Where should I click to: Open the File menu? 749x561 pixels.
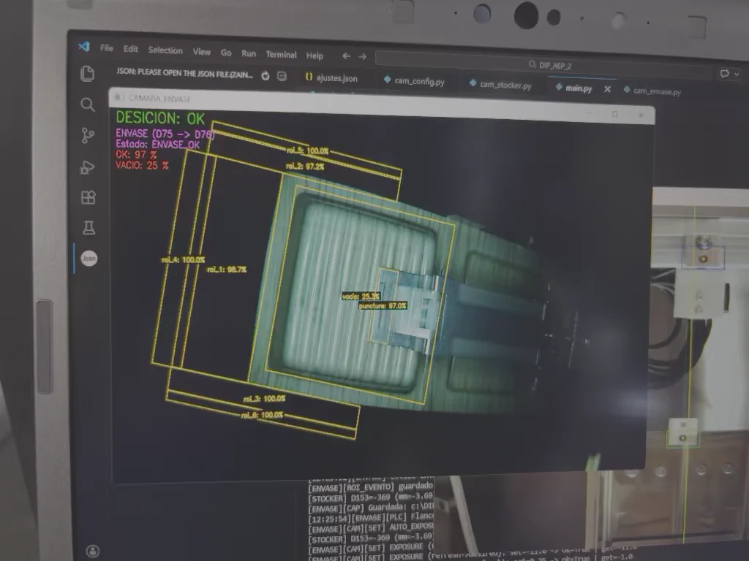point(107,48)
